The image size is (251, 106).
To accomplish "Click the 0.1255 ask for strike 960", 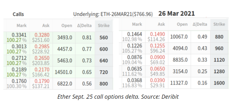I will tap(157, 46).
